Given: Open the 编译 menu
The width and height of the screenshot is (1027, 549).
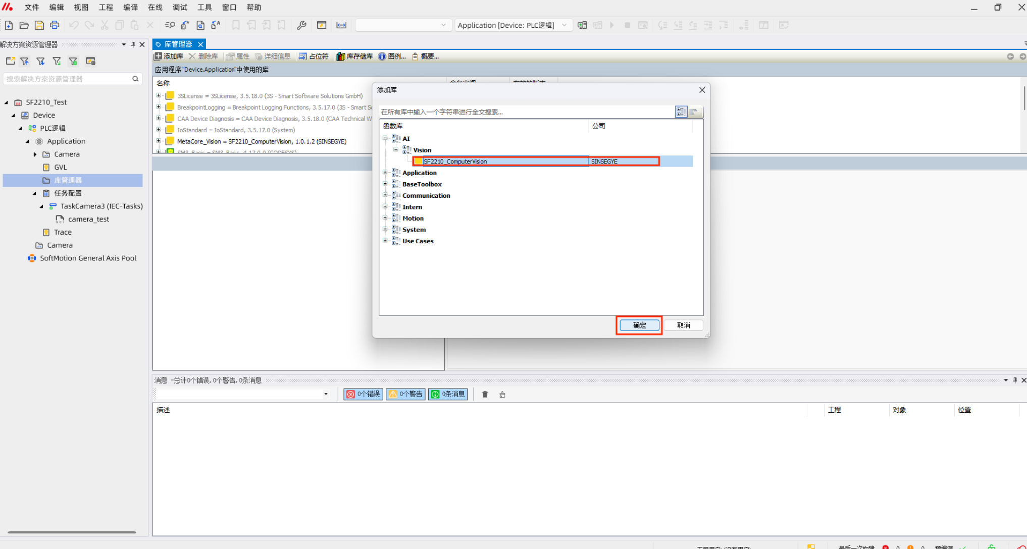Looking at the screenshot, I should (x=130, y=7).
